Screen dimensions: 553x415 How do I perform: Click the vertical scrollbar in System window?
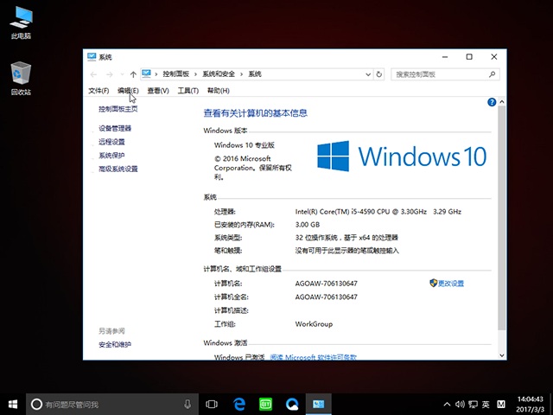point(499,216)
